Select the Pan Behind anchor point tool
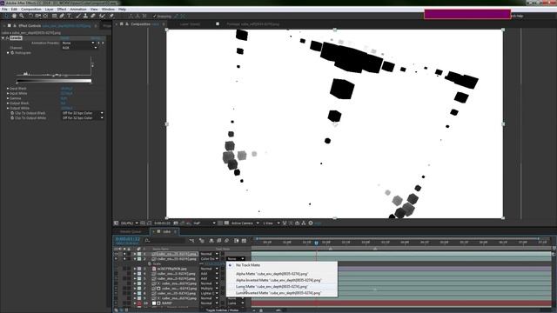Image resolution: width=557 pixels, height=313 pixels. 45,16
